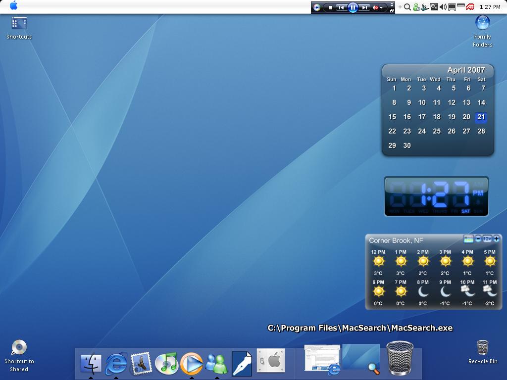Image resolution: width=507 pixels, height=380 pixels.
Task: Pause playback in the media toolbar
Action: coord(353,7)
